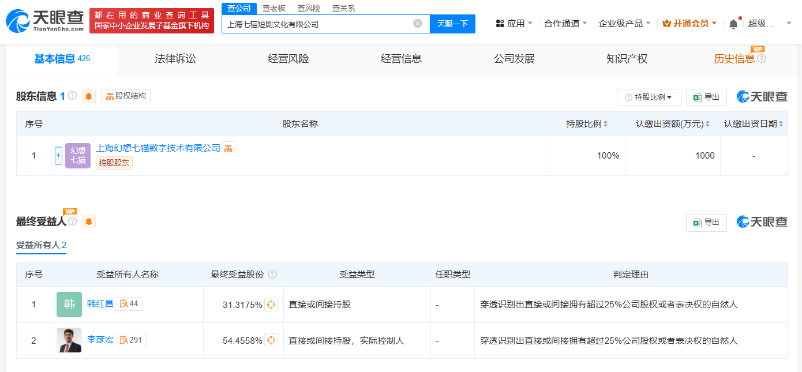
Task: Expand the 应用 menu
Action: pyautogui.click(x=514, y=24)
